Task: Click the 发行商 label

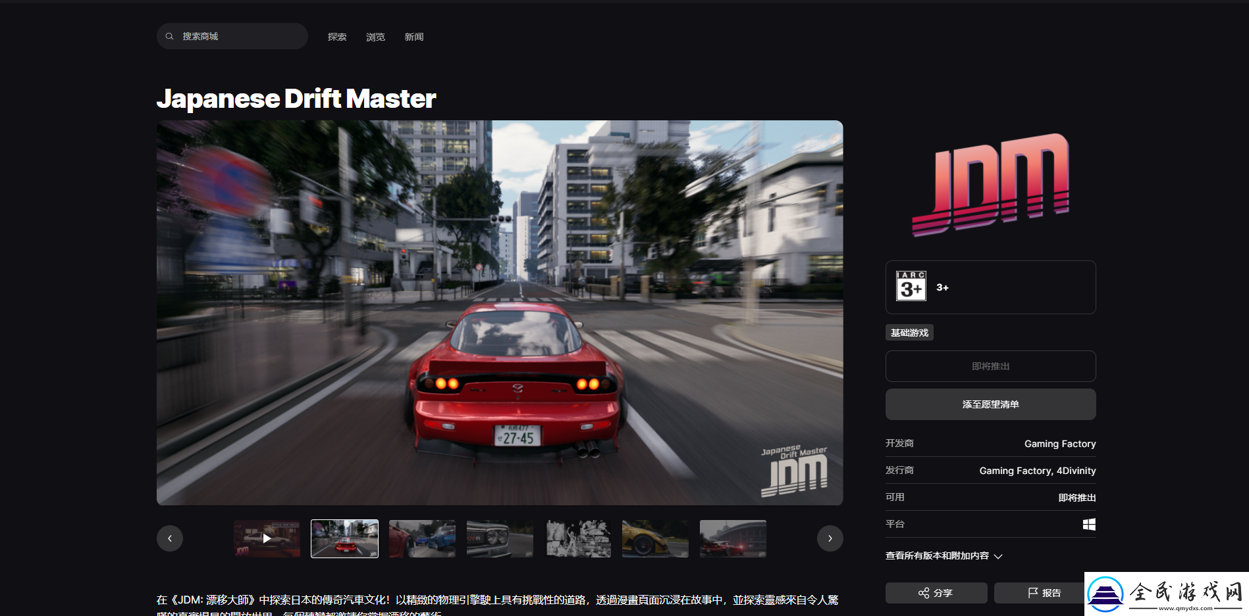Action: (x=899, y=470)
